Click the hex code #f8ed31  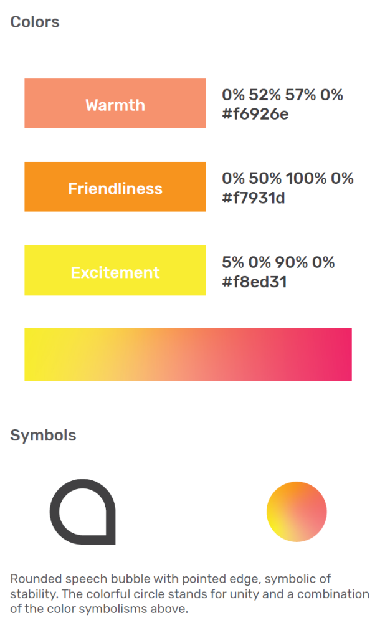254,282
